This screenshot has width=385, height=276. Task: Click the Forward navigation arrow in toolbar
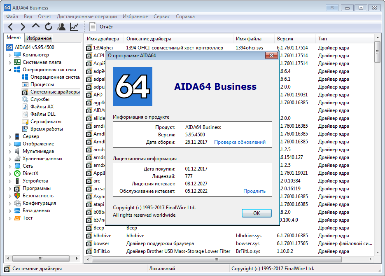(23, 27)
